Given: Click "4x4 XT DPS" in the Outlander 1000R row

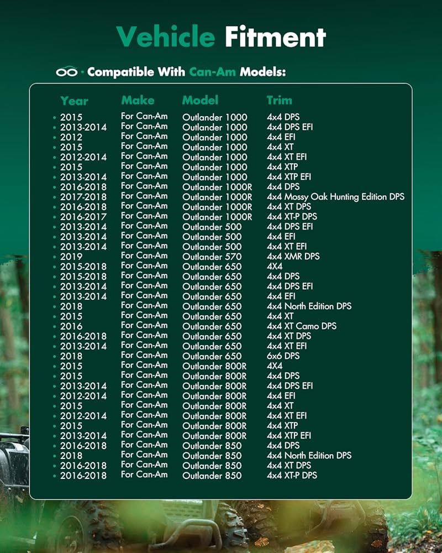Looking at the screenshot, I should pyautogui.click(x=289, y=207).
